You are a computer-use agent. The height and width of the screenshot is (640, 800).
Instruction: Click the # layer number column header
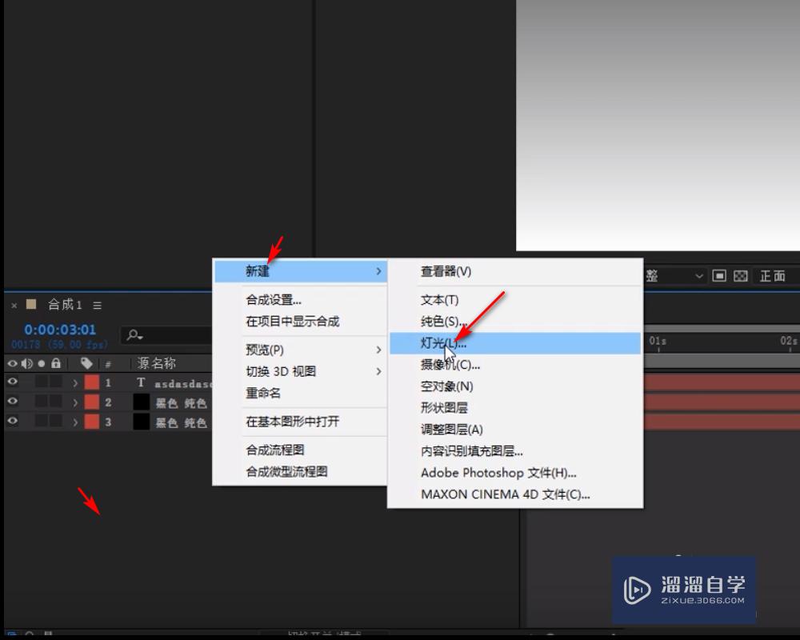point(108,365)
